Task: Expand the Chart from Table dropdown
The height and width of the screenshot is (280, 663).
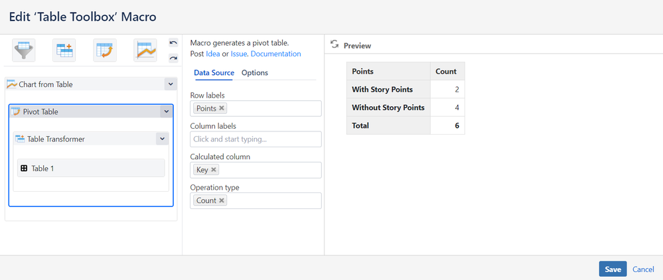Action: tap(170, 84)
